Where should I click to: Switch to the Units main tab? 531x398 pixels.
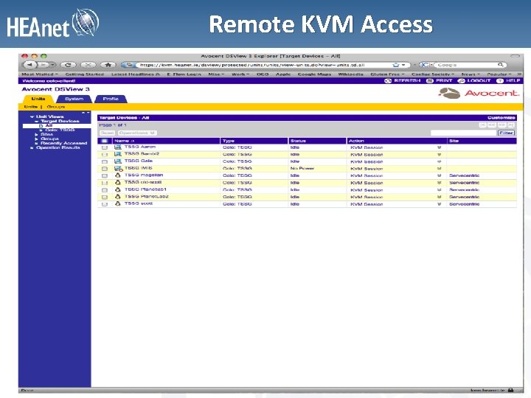(x=38, y=99)
